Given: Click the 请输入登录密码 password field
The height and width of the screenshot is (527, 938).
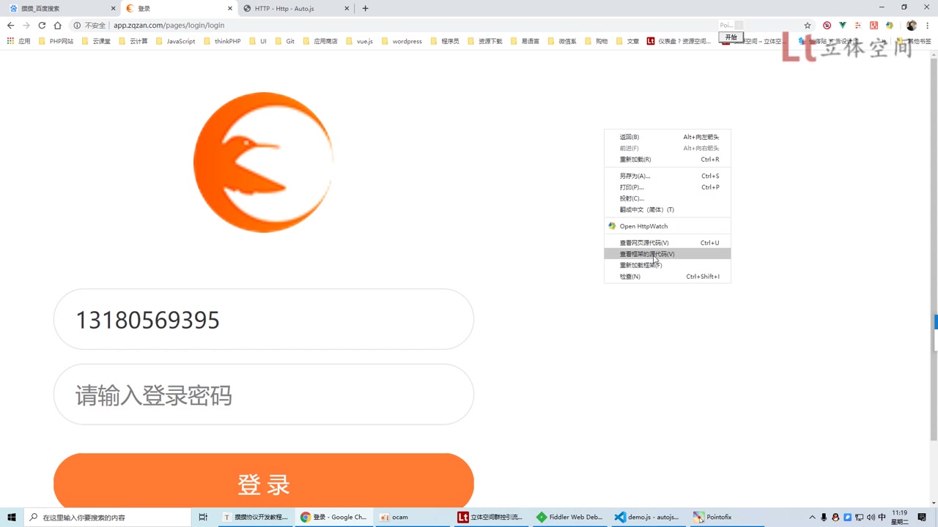Looking at the screenshot, I should [264, 395].
